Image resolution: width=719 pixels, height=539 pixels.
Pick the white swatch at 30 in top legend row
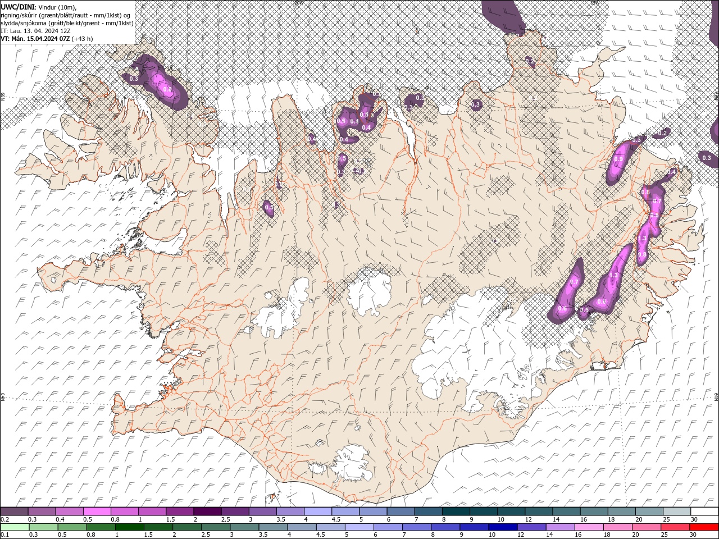(705, 511)
